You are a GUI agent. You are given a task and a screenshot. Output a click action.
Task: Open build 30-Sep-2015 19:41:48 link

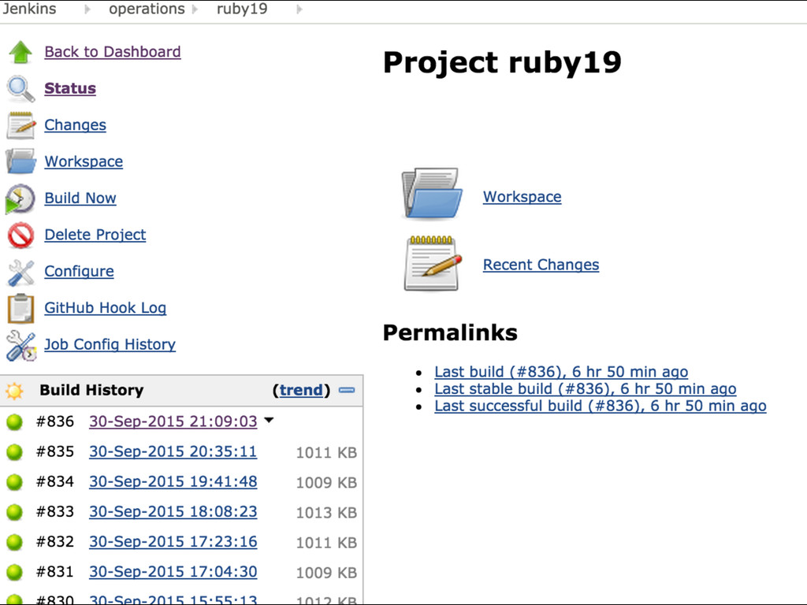click(173, 481)
